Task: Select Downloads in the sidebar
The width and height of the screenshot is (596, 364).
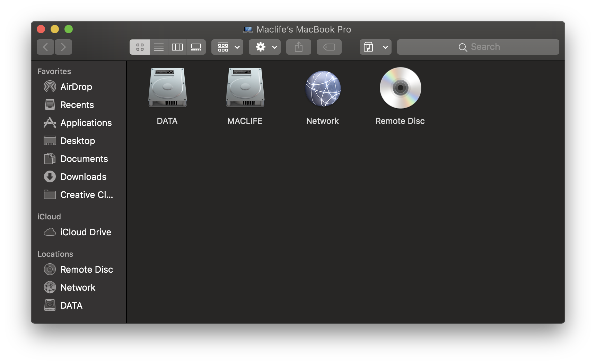Action: (83, 177)
